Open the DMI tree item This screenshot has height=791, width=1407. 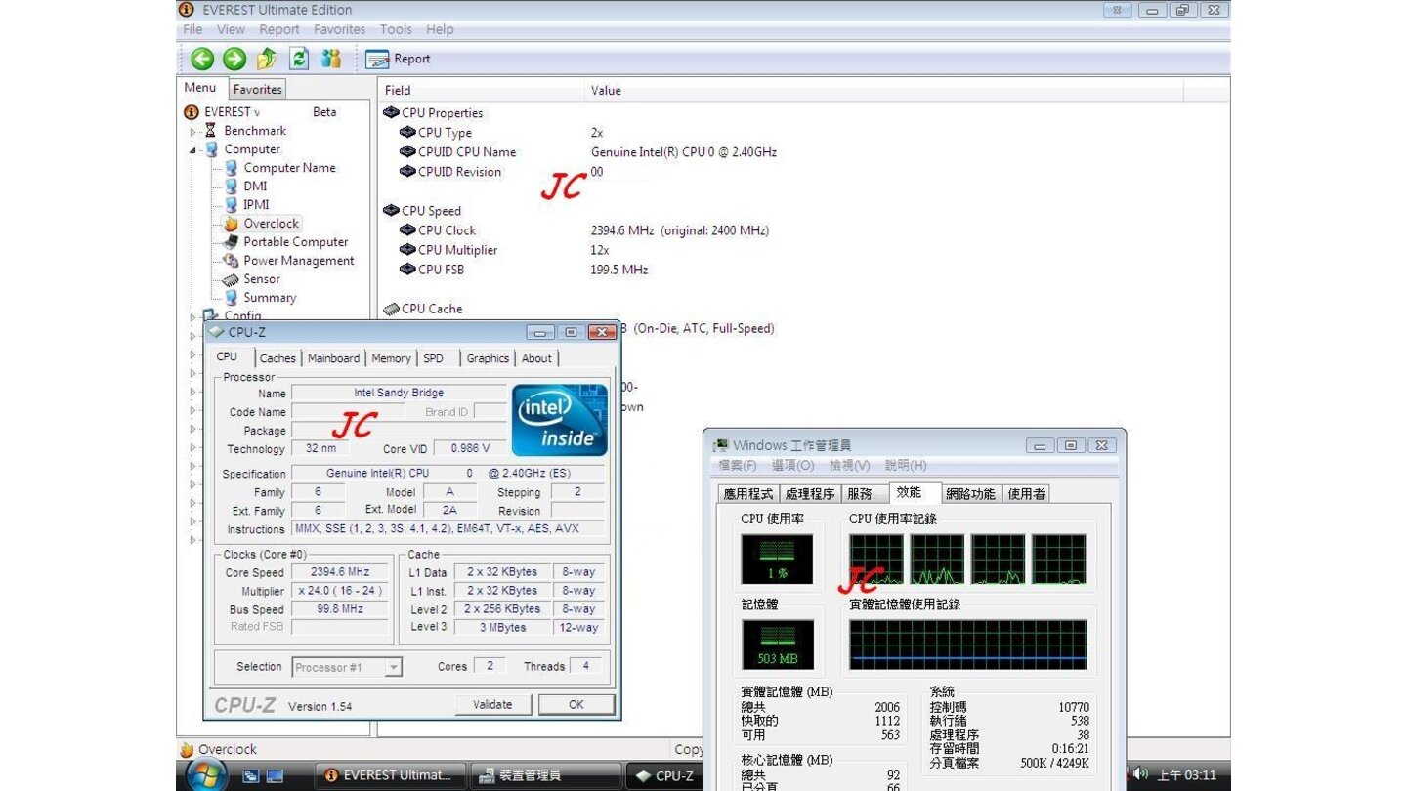pos(245,187)
